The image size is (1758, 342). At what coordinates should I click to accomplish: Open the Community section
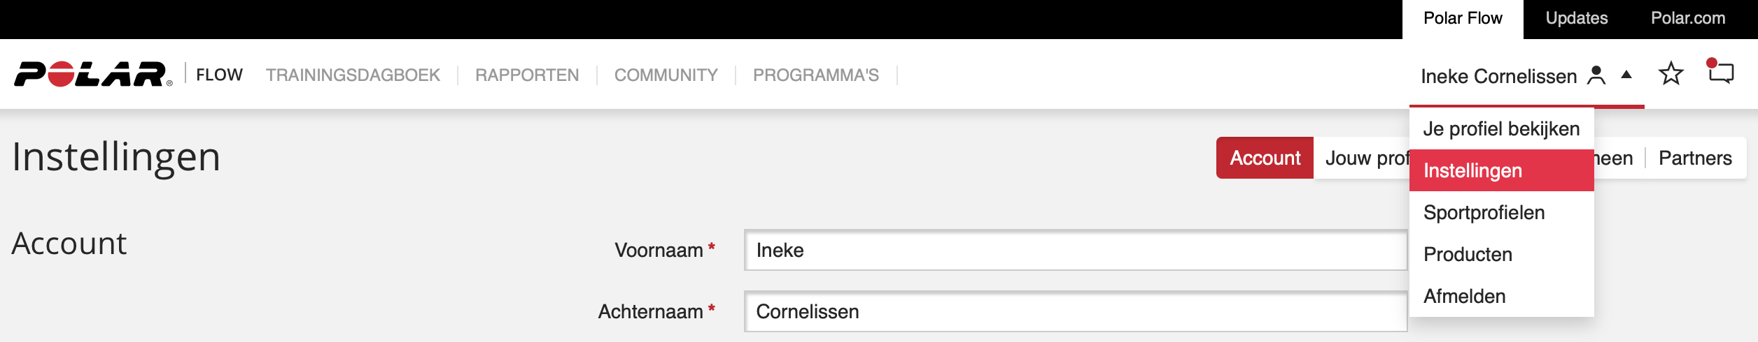(666, 75)
